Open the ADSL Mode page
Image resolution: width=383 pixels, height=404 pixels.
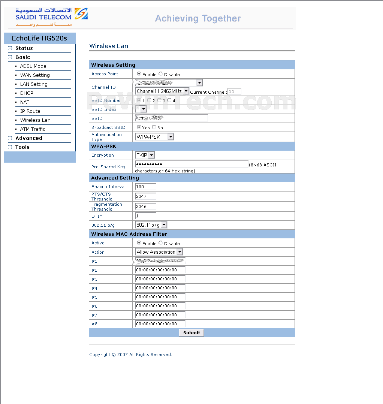pos(33,66)
